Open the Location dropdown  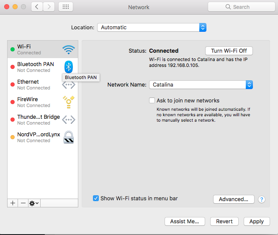pos(152,28)
